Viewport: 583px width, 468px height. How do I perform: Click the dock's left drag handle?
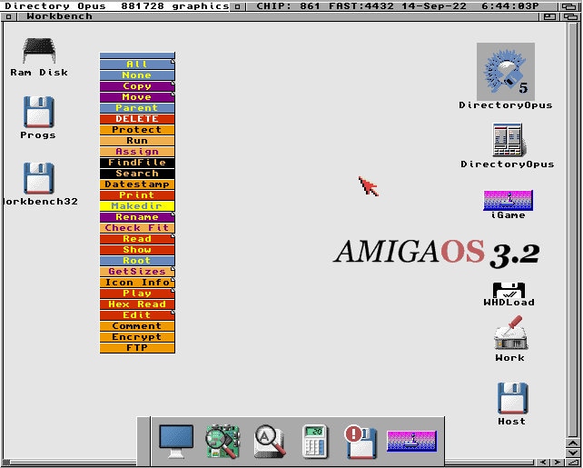click(x=143, y=442)
